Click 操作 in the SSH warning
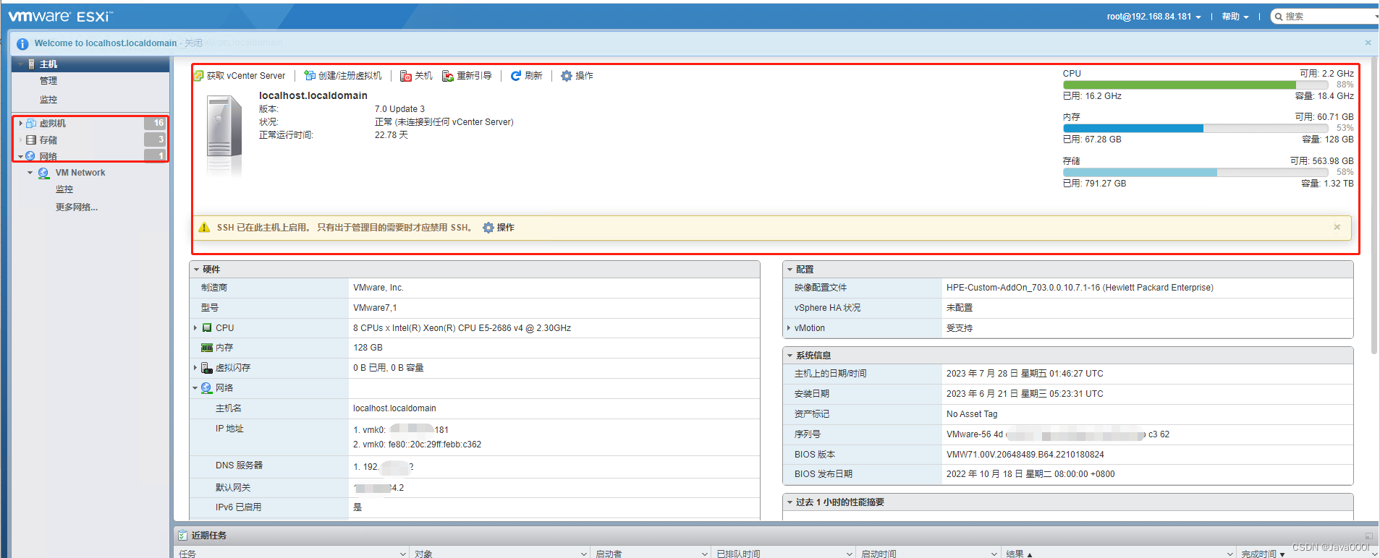The width and height of the screenshot is (1380, 558). coord(505,228)
